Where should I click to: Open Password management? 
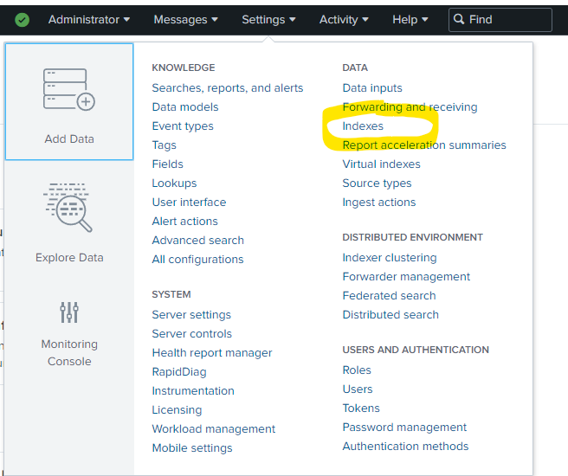tap(404, 428)
